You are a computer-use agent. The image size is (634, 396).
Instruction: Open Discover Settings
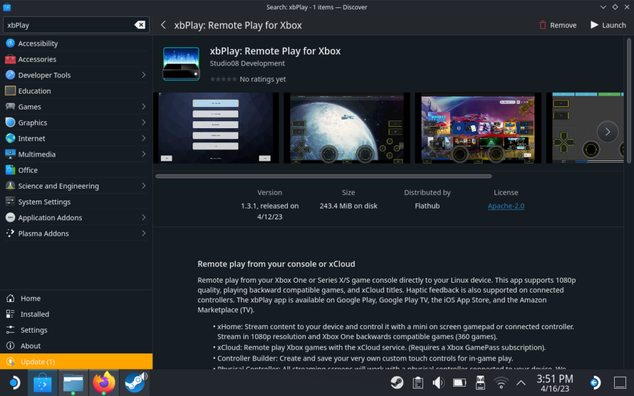[76, 330]
